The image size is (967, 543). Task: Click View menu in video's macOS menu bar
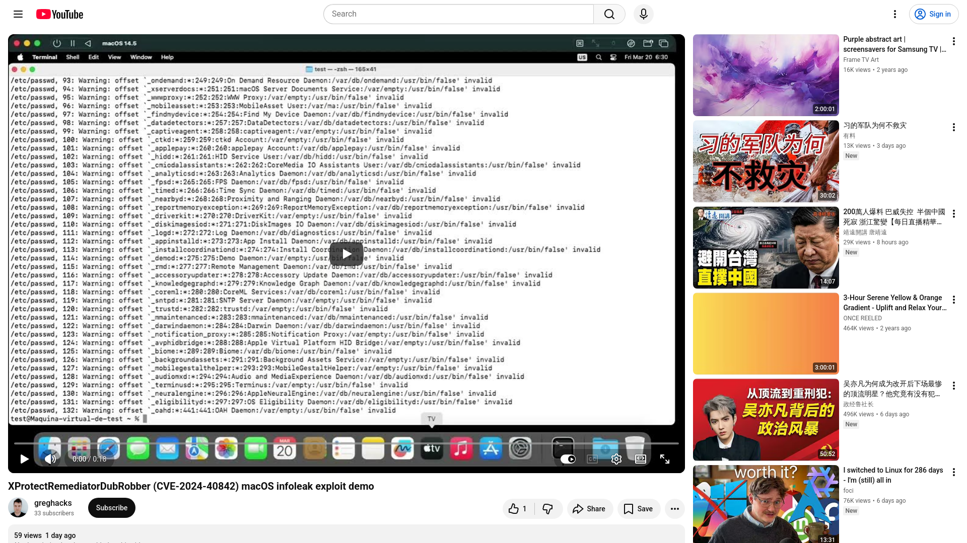[114, 57]
